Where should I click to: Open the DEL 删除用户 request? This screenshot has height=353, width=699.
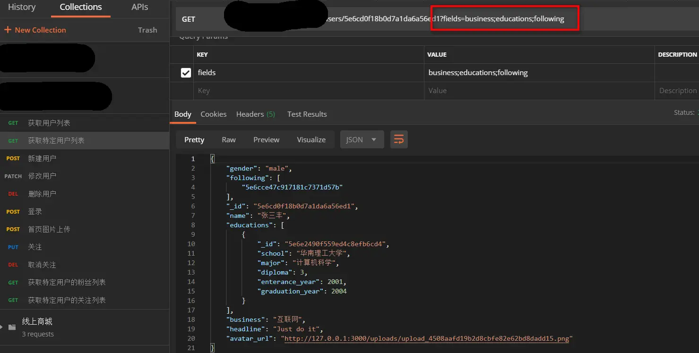click(x=85, y=194)
